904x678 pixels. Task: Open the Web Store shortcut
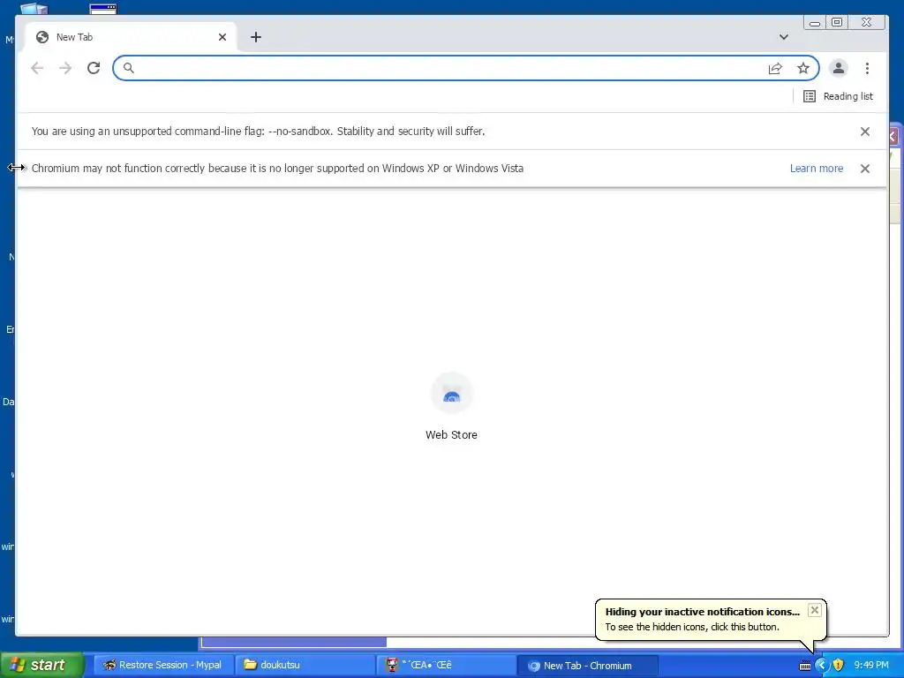451,406
